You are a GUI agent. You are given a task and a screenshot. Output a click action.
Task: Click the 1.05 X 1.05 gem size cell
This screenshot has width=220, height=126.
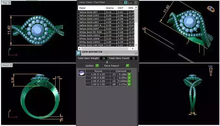pyautogui.click(x=98, y=81)
